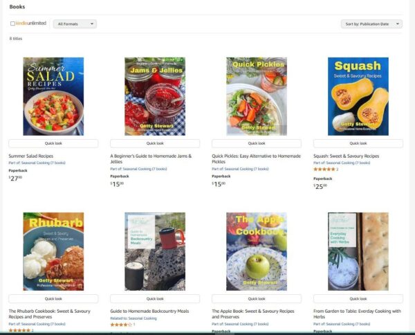415x335 pixels.
Task: Open the Summer Salad Recipes title link
Action: pos(31,156)
